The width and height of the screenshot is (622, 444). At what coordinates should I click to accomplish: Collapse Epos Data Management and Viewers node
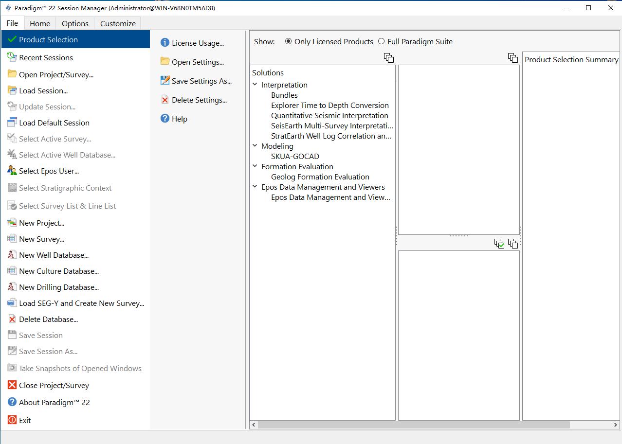pos(255,187)
